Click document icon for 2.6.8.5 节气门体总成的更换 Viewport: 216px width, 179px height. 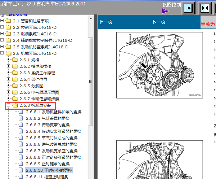(x=21, y=138)
